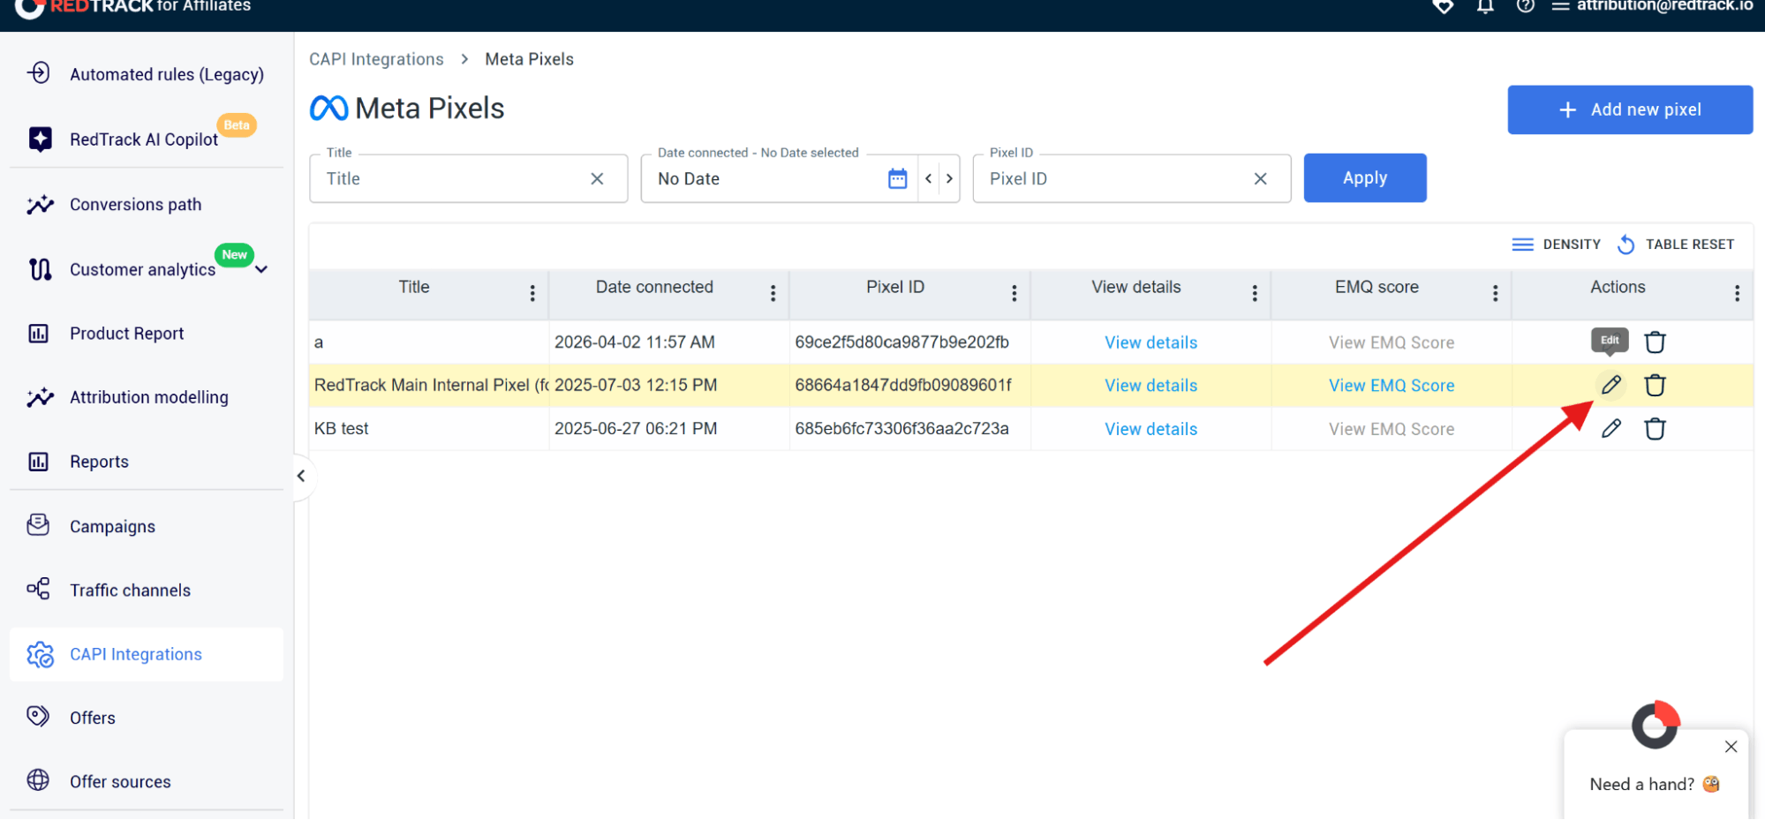Delete pixel 'a' with trash icon
This screenshot has width=1765, height=820.
tap(1655, 342)
